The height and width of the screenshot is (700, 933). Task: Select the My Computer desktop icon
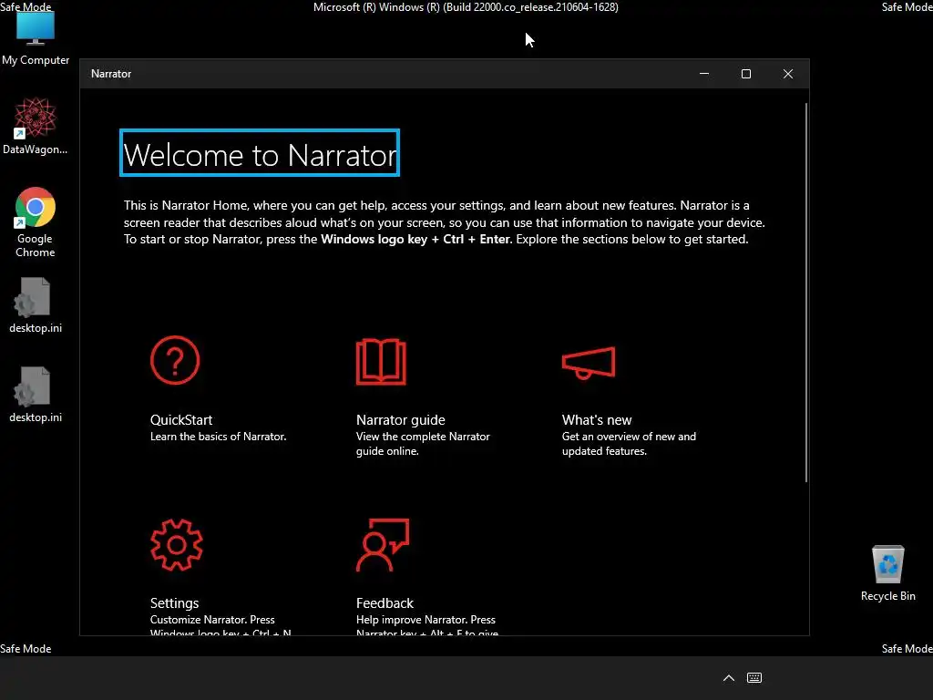(x=36, y=37)
